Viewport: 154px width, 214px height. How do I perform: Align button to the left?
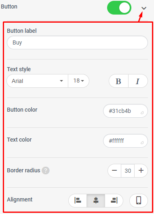tap(78, 201)
